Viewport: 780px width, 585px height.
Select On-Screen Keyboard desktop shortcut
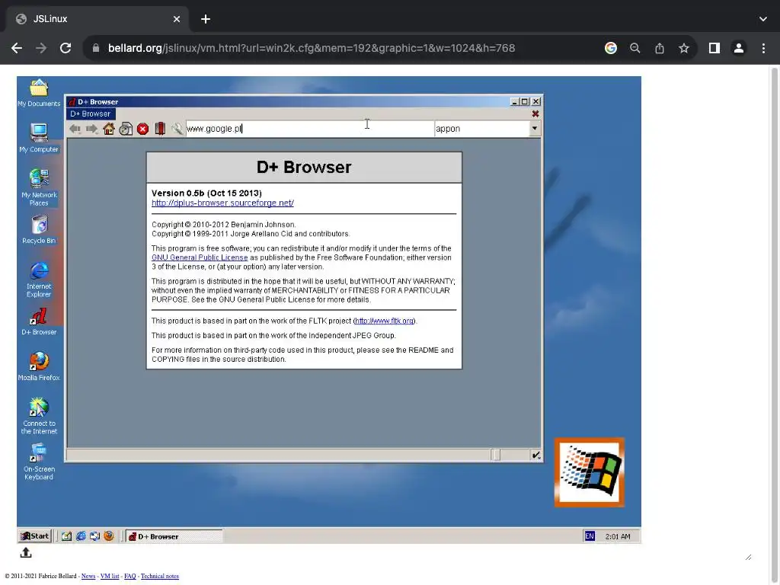[39, 462]
